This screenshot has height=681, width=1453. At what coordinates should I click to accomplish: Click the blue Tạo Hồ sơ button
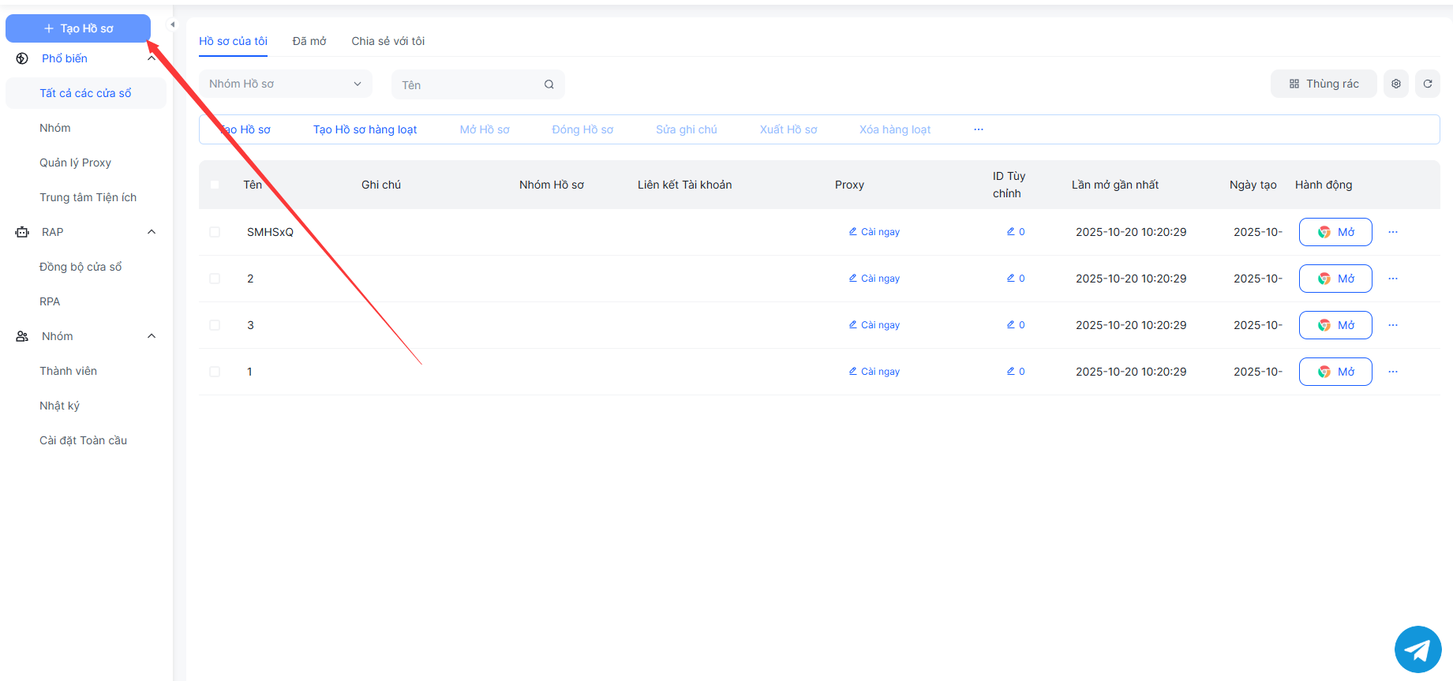(78, 28)
